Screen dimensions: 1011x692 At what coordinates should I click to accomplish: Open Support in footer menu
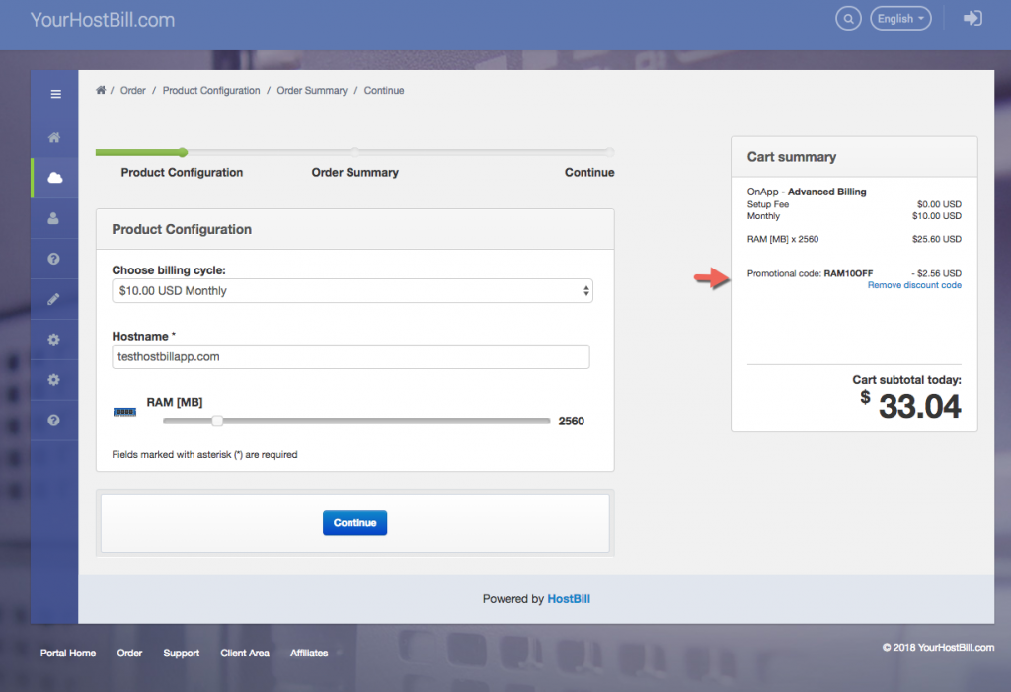click(182, 653)
